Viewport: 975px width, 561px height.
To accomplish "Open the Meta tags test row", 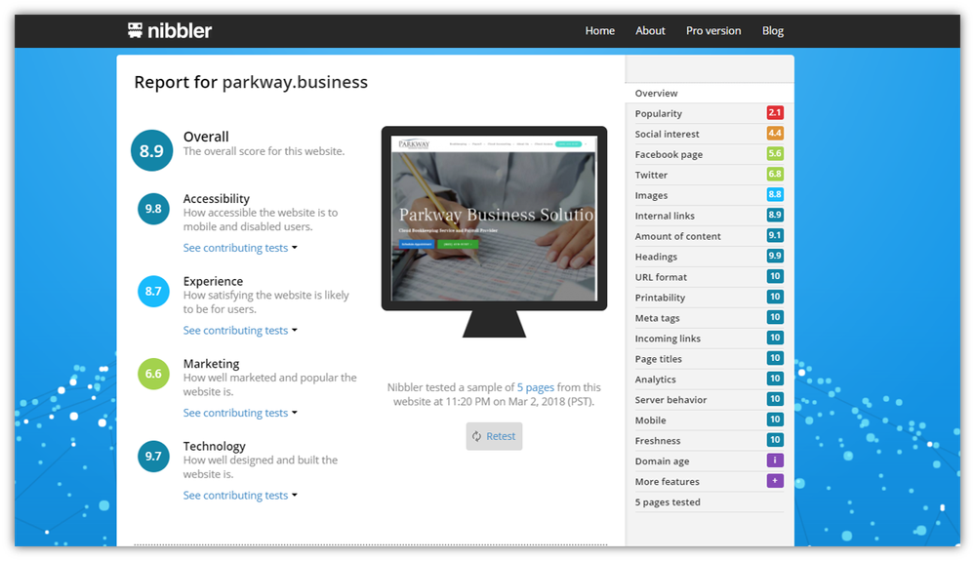I will (710, 318).
